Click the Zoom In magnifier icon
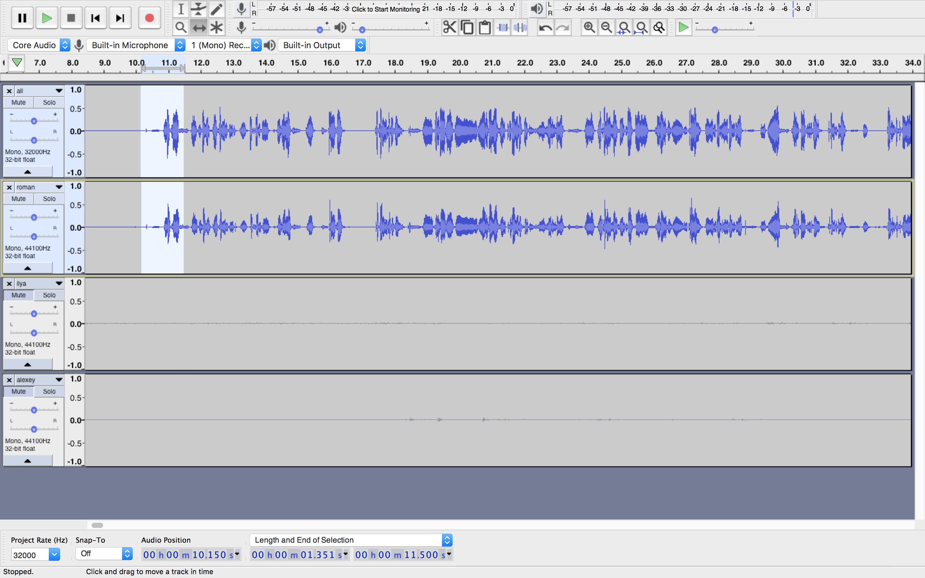This screenshot has width=925, height=578. 589,28
